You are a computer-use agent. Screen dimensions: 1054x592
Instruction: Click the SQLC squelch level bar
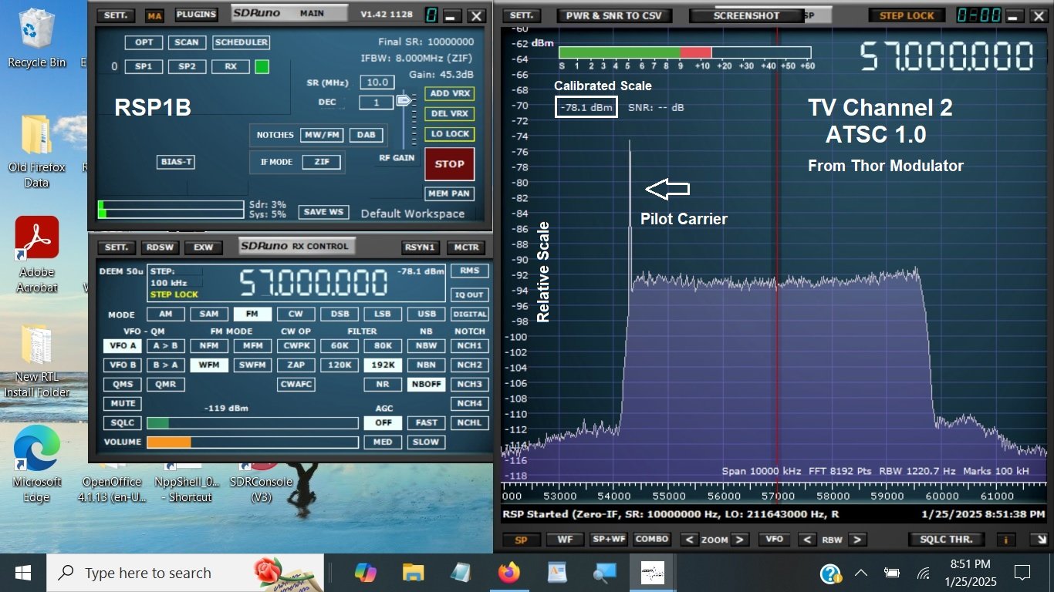[x=252, y=423]
